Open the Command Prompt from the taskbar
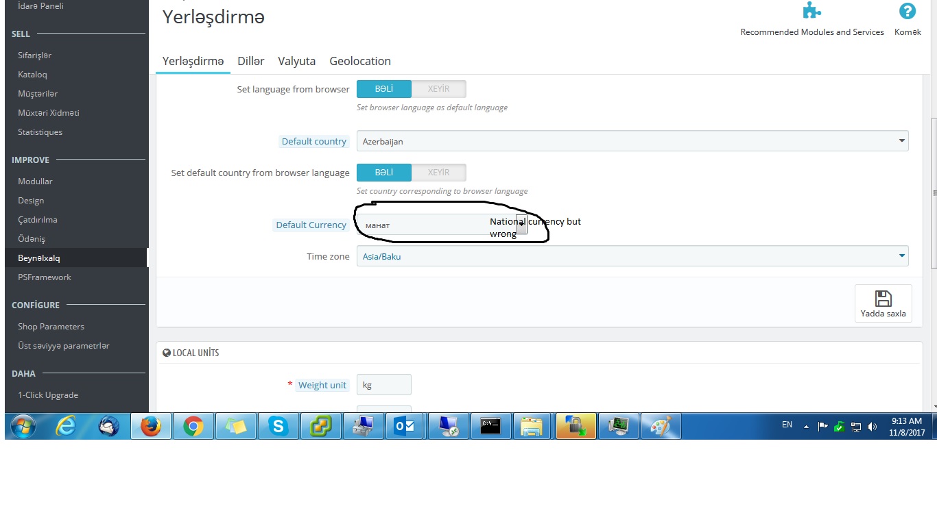Screen dimensions: 937x526 click(x=490, y=426)
